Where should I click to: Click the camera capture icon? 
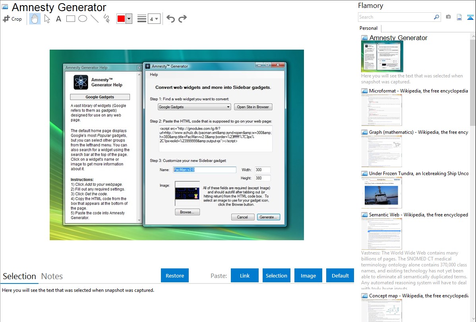(x=448, y=17)
